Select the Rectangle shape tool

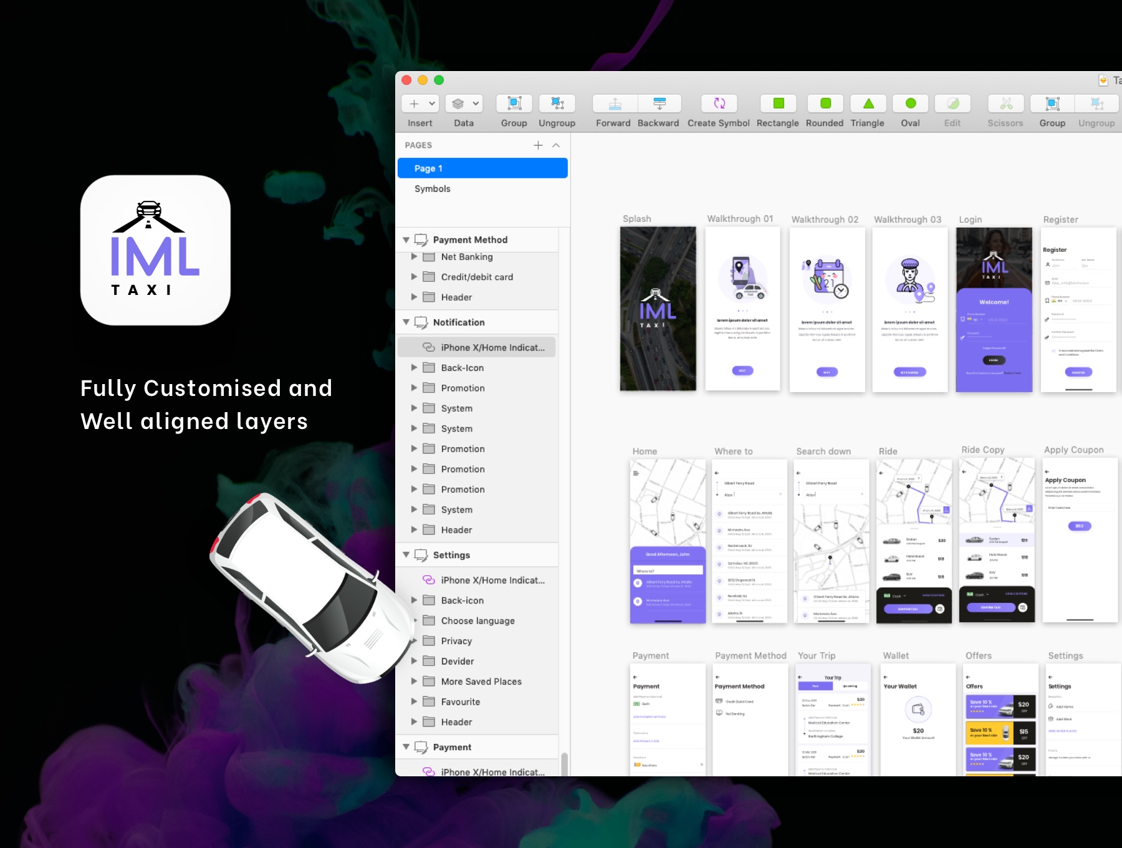click(778, 104)
